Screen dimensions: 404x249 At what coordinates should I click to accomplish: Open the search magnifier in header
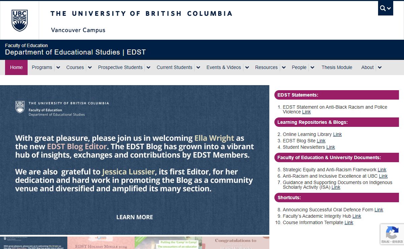pos(383,8)
